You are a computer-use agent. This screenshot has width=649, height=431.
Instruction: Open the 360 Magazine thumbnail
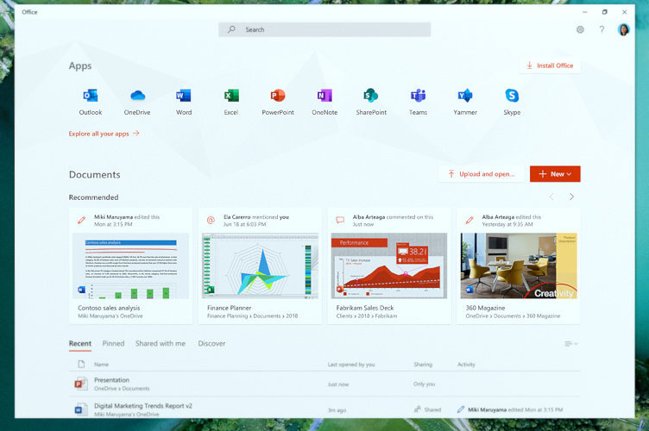(x=519, y=265)
